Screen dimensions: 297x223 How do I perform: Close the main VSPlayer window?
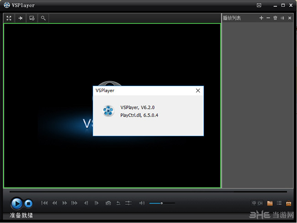pos(291,5)
